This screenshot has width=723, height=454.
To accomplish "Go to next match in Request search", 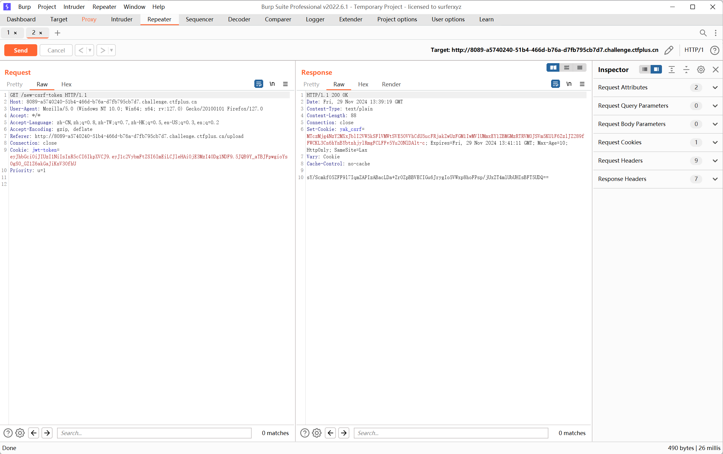I will (47, 433).
